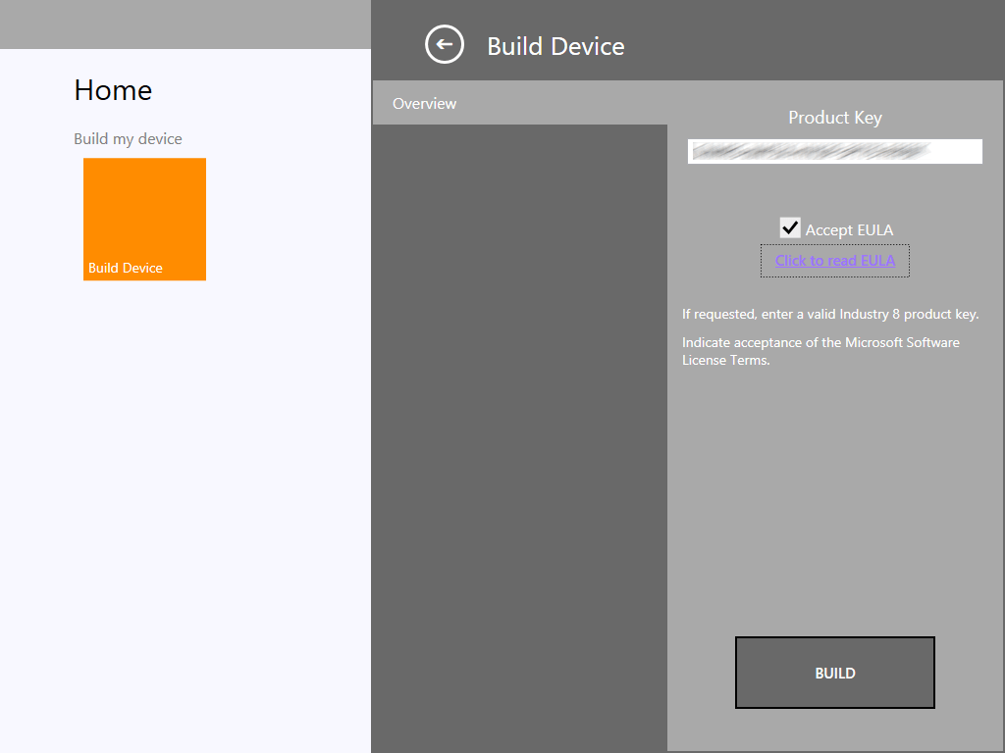Go back using the circled arrow icon
1005x753 pixels.
point(445,44)
